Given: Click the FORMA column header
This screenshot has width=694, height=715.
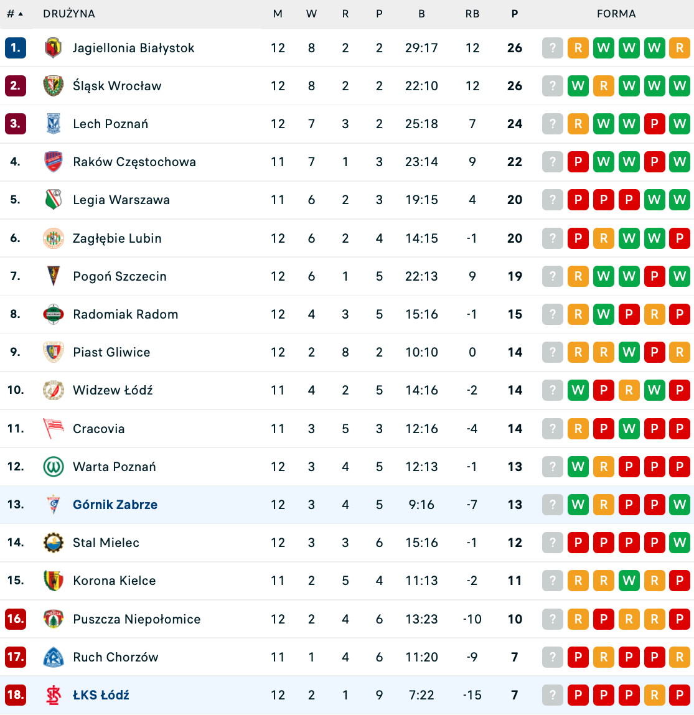Looking at the screenshot, I should pyautogui.click(x=616, y=14).
